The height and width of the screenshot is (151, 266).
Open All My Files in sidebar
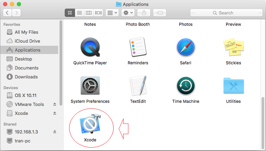29,32
